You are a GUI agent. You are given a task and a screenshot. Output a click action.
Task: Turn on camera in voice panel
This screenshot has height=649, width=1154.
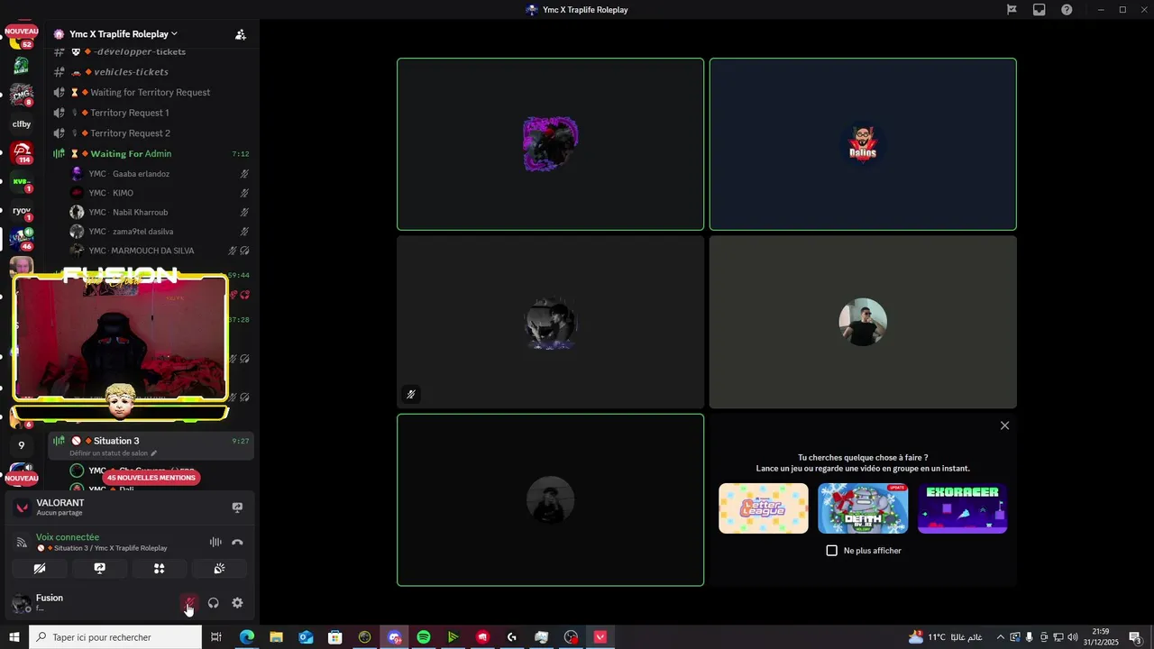pos(39,568)
